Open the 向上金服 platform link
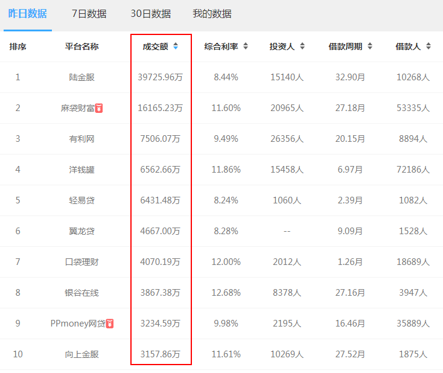This screenshot has width=443, height=373. [81, 354]
